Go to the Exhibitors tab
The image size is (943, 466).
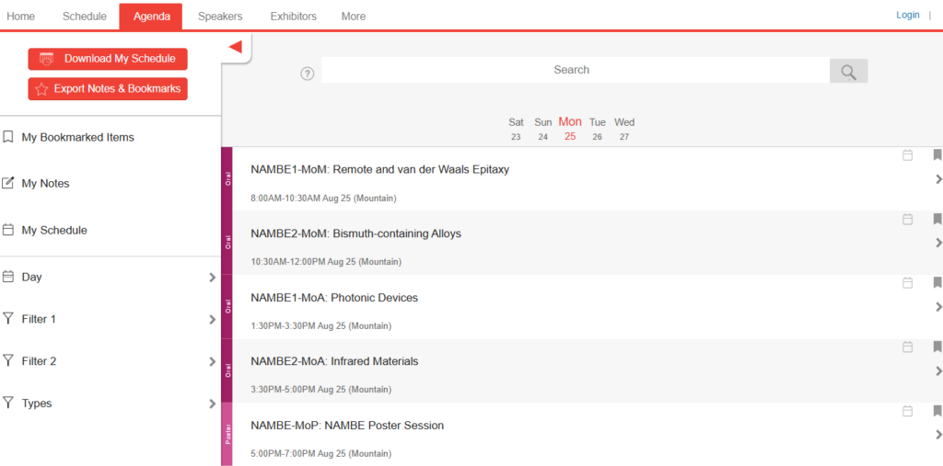pyautogui.click(x=293, y=17)
